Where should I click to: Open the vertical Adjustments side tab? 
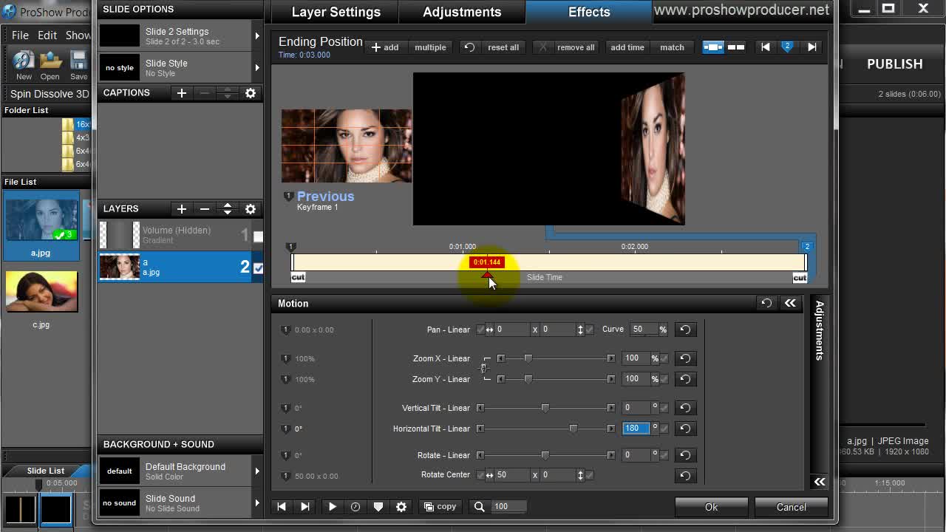click(819, 330)
